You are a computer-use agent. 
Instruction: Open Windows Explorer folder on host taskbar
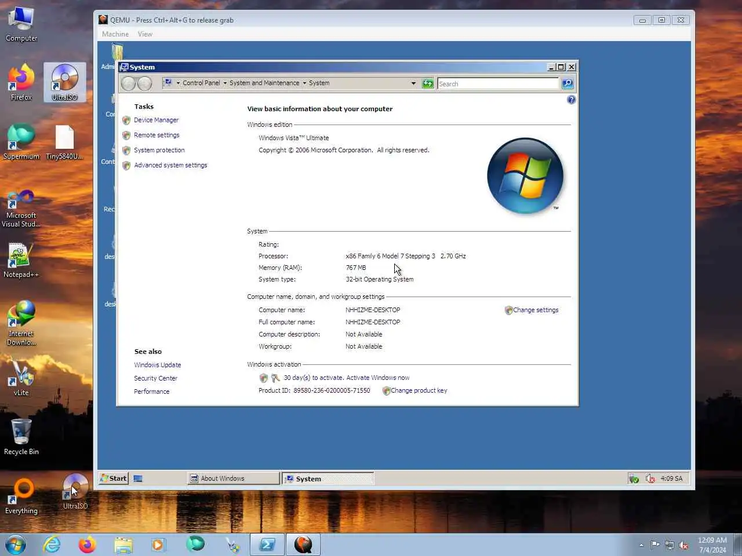pos(123,544)
